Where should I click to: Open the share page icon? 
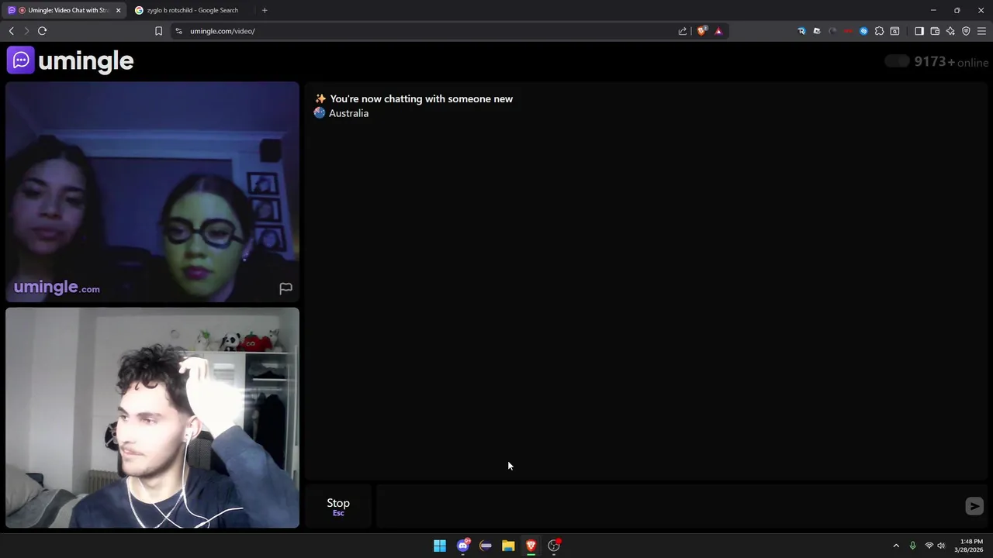(683, 31)
